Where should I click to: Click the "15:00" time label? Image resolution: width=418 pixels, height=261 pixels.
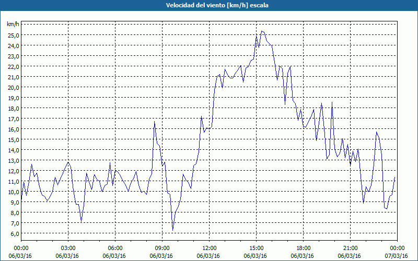256,248
